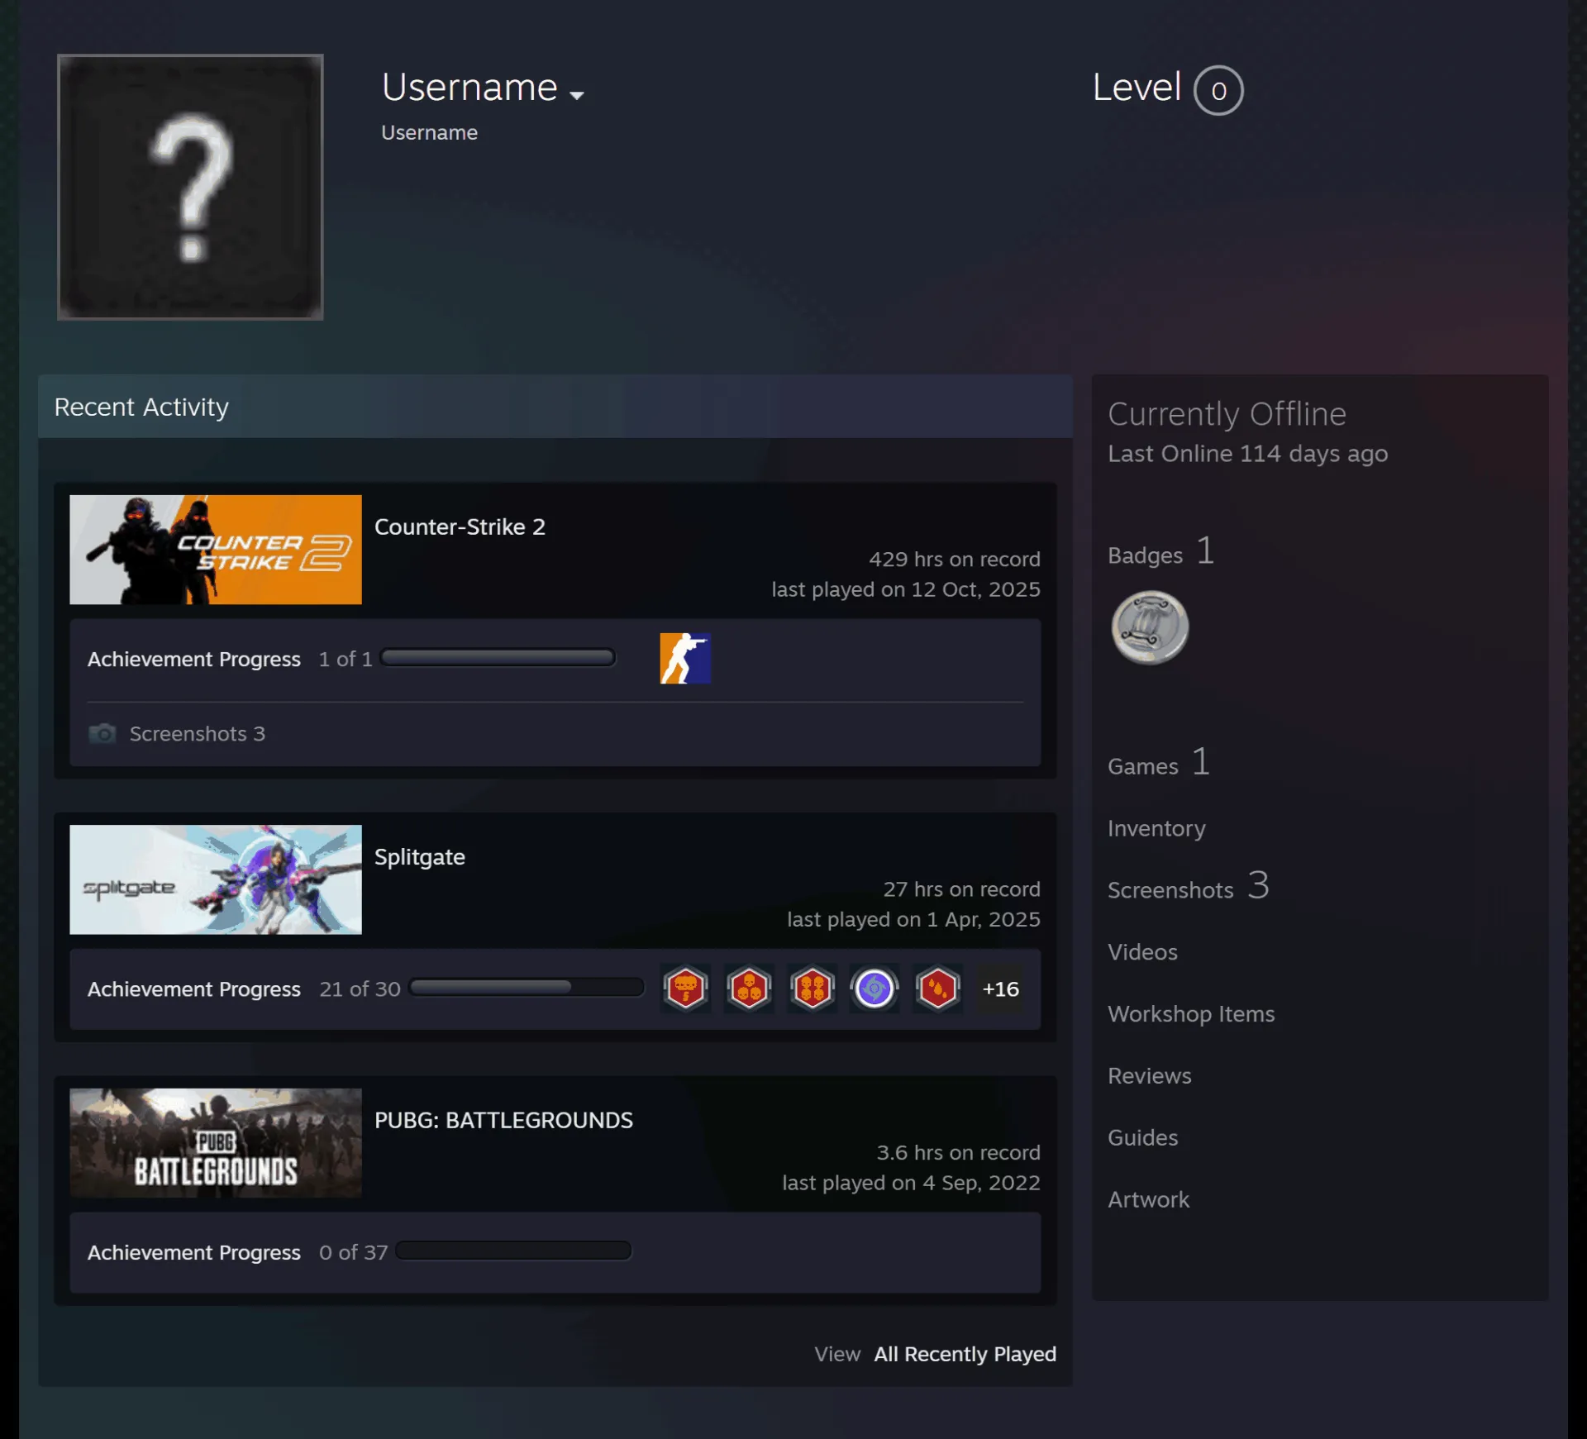Open Counter-Strike 2 game title link
The height and width of the screenshot is (1439, 1587).
coord(460,527)
